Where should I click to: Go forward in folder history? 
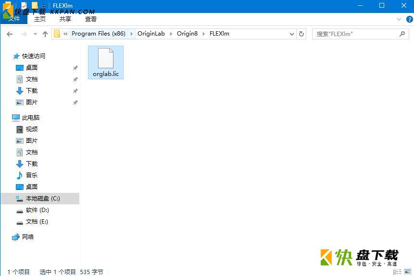(x=24, y=34)
